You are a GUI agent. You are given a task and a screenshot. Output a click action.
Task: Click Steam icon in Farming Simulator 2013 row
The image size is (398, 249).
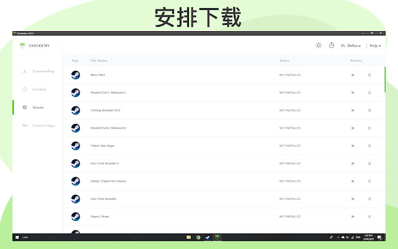pyautogui.click(x=76, y=110)
